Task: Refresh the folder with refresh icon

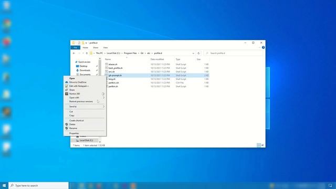Action: (198, 53)
